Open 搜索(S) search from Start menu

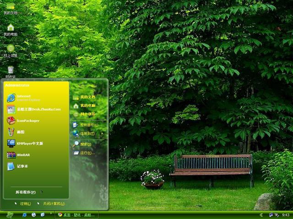[82, 144]
